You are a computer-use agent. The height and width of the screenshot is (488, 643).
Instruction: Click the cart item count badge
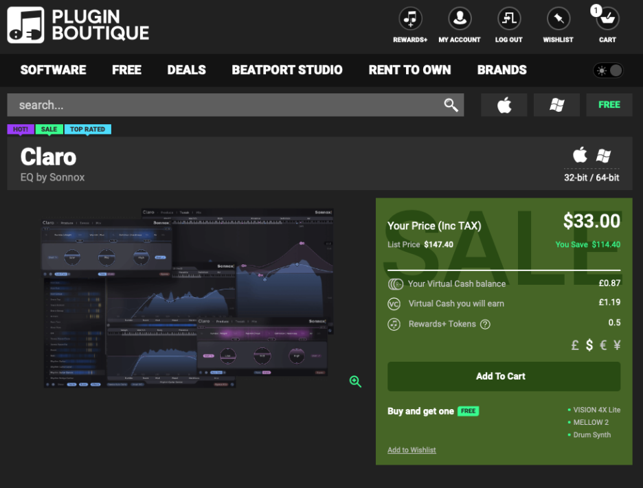[596, 11]
